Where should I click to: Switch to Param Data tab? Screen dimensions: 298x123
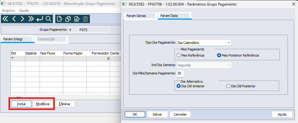click(175, 16)
